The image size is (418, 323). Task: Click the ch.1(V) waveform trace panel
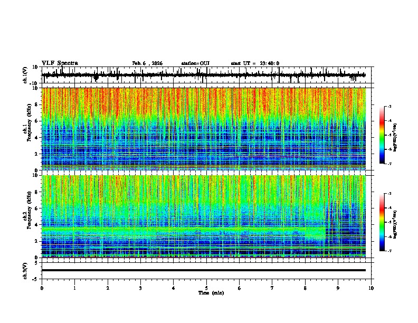tap(206, 75)
